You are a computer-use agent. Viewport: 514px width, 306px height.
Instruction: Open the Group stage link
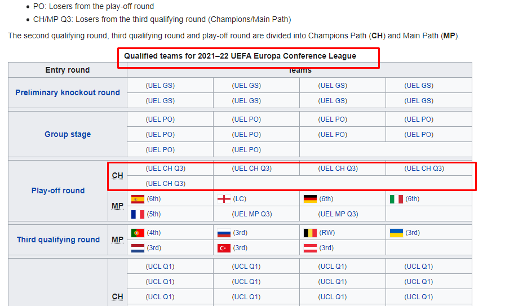[68, 134]
